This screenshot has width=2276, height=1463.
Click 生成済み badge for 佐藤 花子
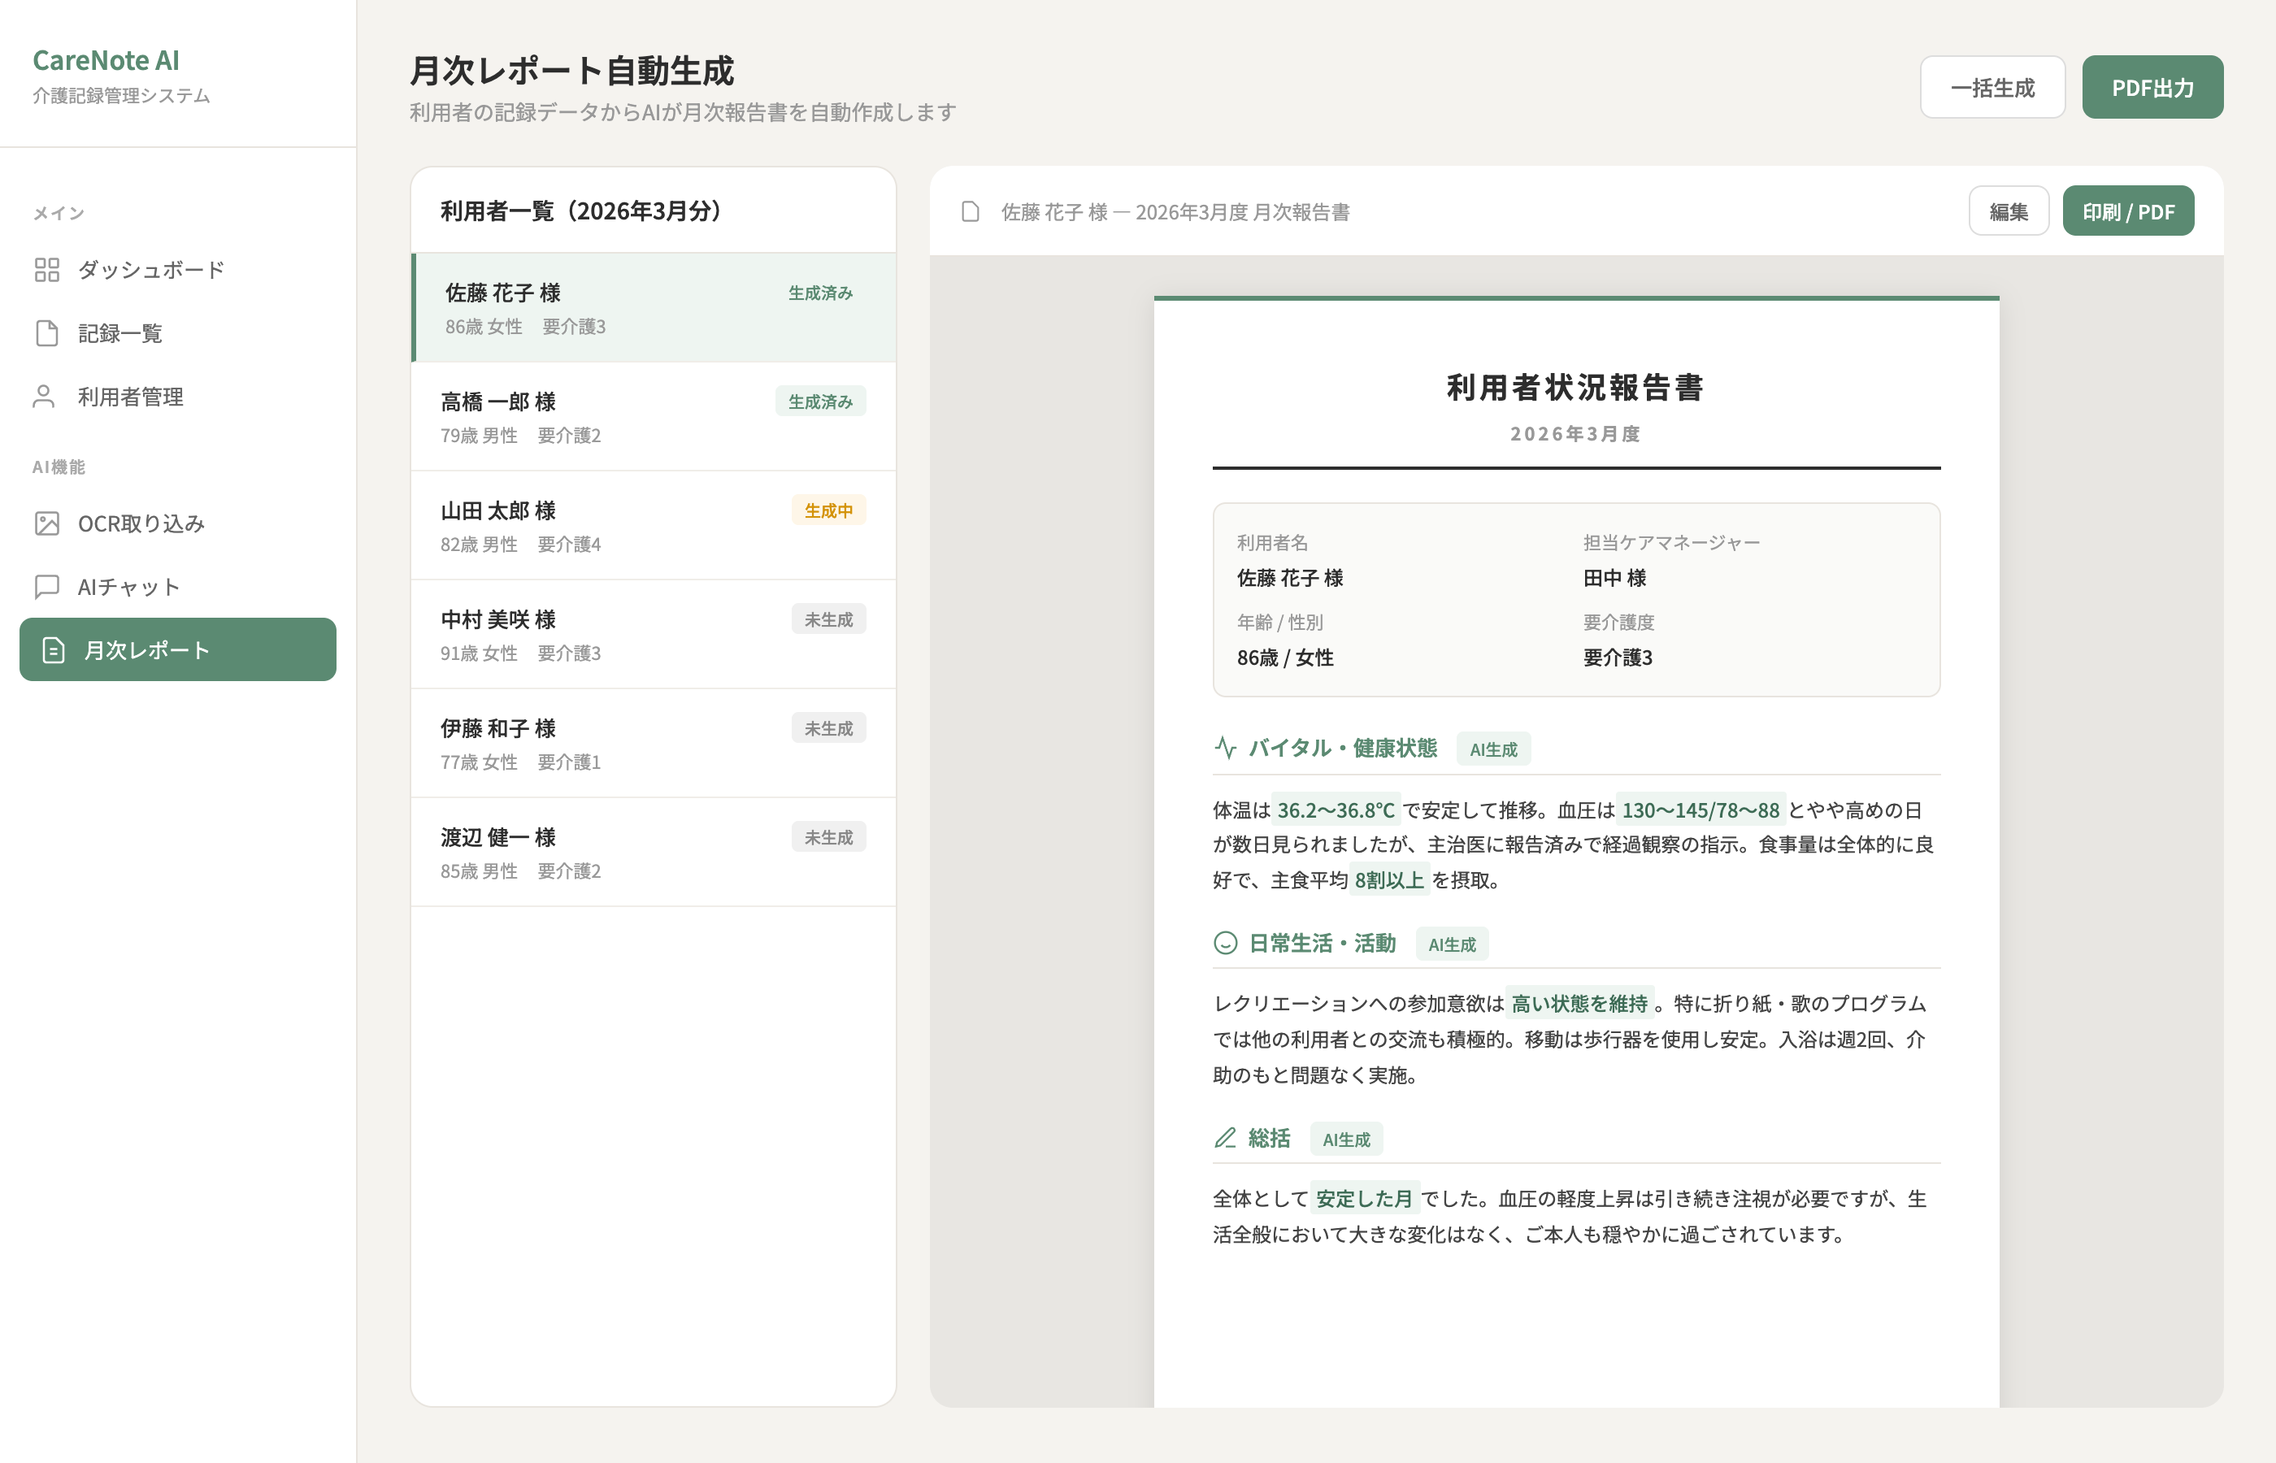pyautogui.click(x=821, y=293)
